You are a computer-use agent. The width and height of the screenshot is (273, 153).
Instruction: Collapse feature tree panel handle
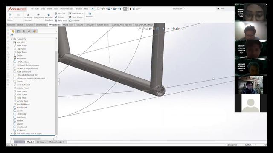58,82
